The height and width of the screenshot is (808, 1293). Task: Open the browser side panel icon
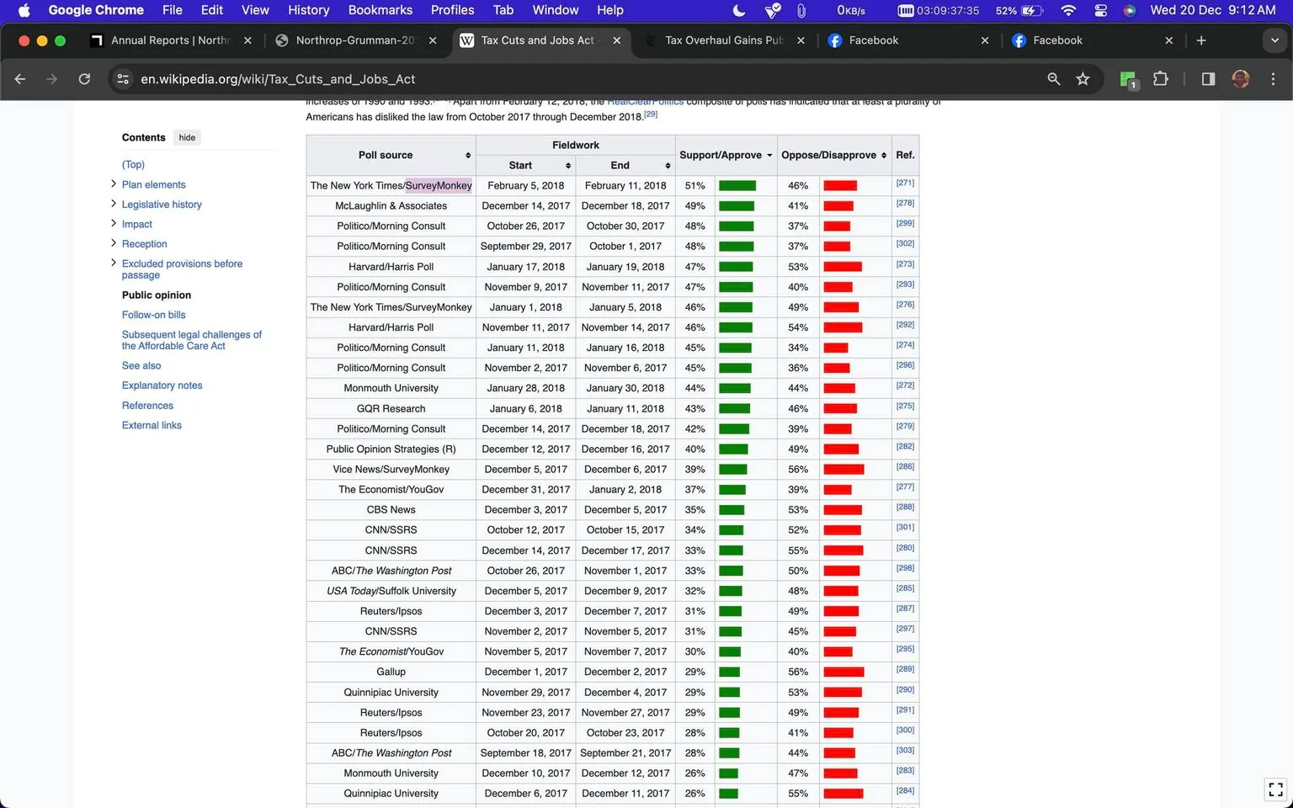tap(1207, 79)
